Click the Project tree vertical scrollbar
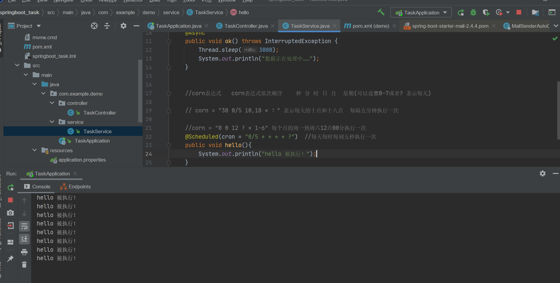The width and height of the screenshot is (560, 283). coord(140,91)
